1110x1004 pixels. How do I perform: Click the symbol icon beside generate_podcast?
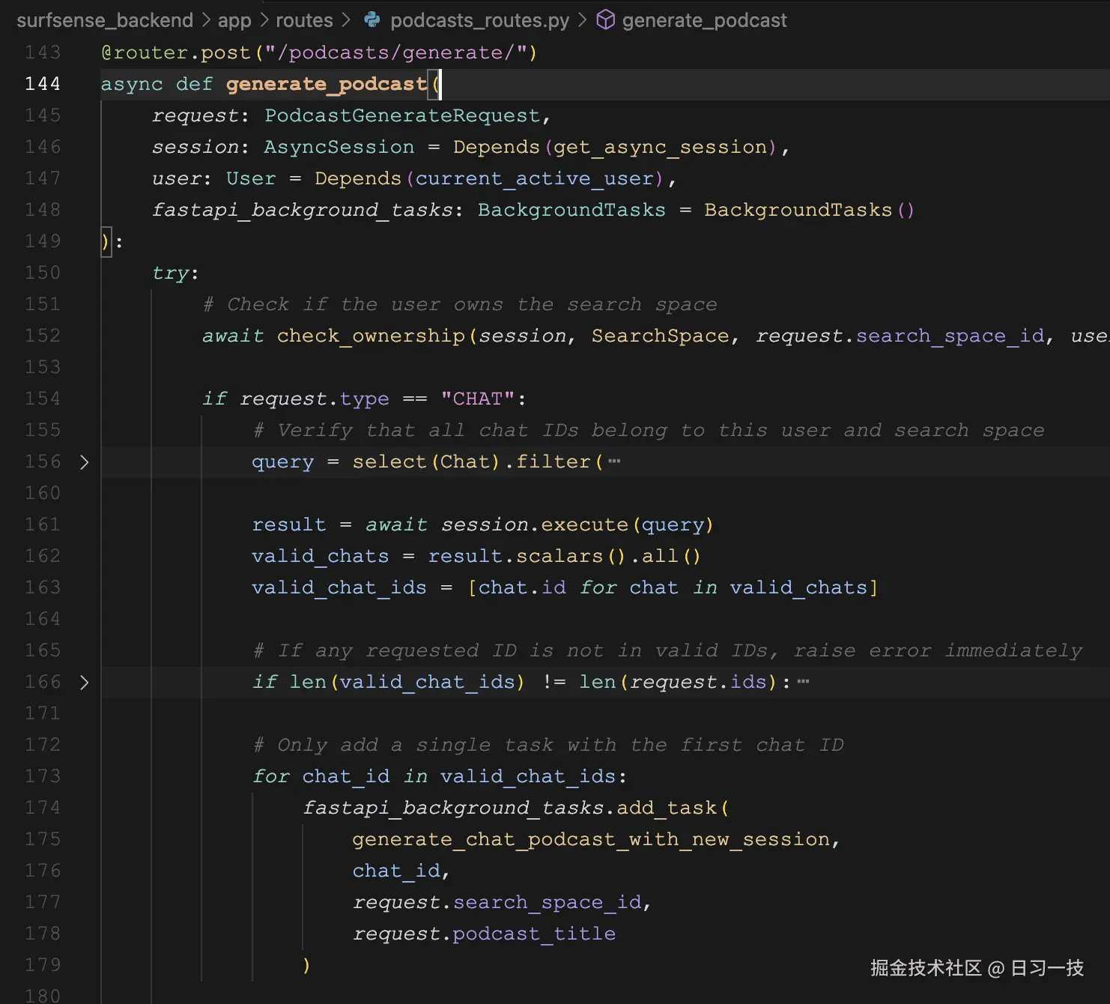[x=605, y=20]
